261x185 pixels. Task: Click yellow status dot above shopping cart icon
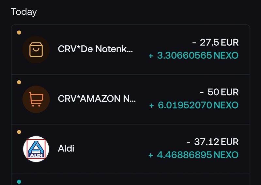coord(19,82)
